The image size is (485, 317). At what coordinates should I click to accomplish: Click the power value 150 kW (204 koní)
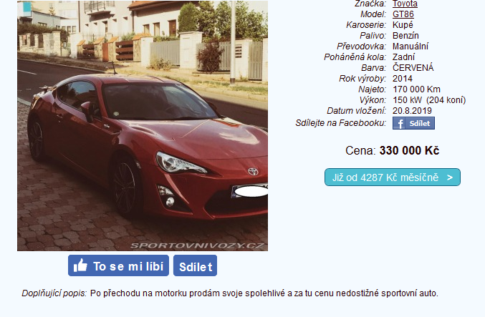click(x=429, y=100)
